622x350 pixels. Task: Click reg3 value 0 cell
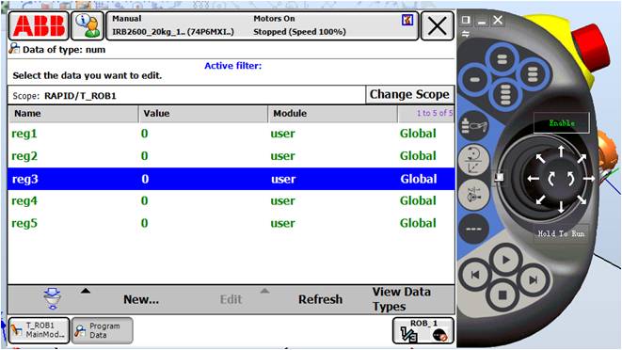click(145, 179)
